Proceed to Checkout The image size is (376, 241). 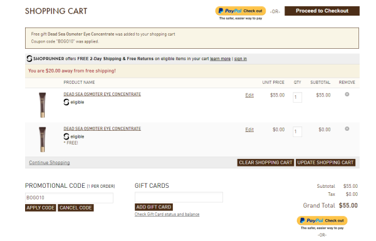tap(322, 11)
